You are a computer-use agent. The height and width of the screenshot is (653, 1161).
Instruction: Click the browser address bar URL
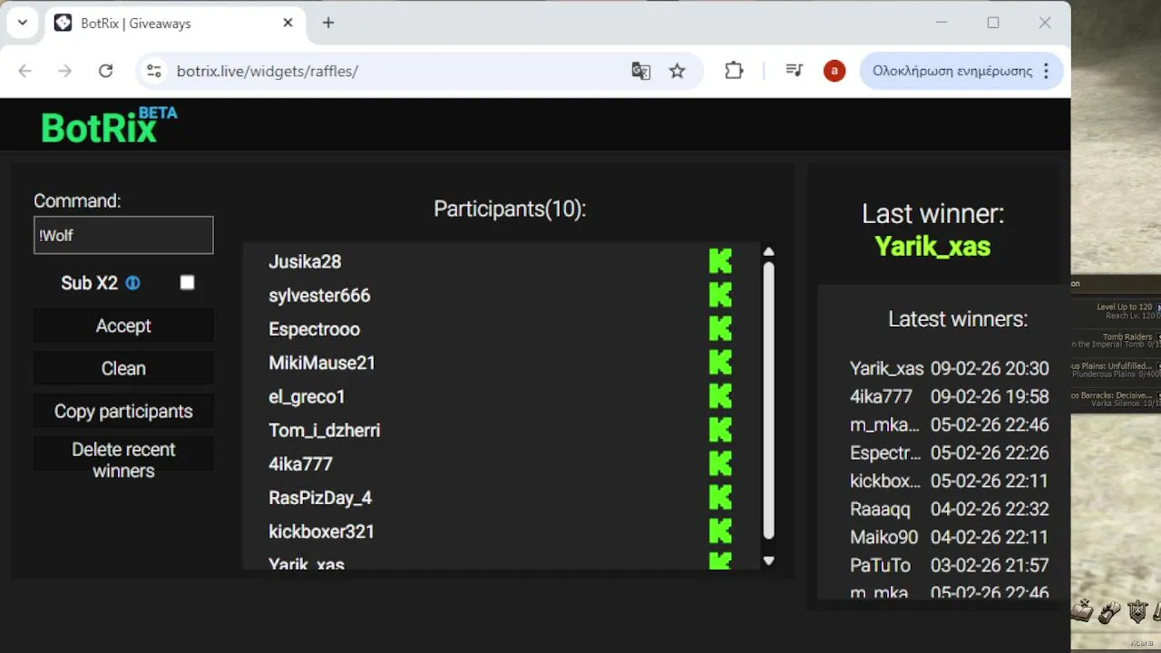pos(268,71)
